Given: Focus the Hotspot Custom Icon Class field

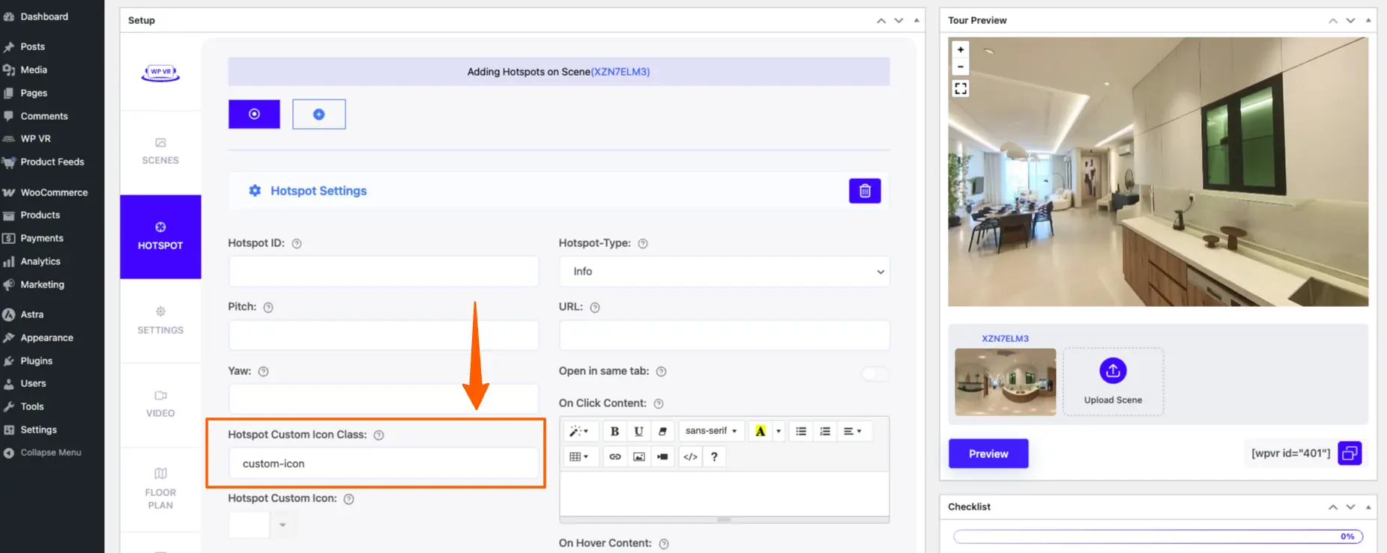Looking at the screenshot, I should point(383,463).
